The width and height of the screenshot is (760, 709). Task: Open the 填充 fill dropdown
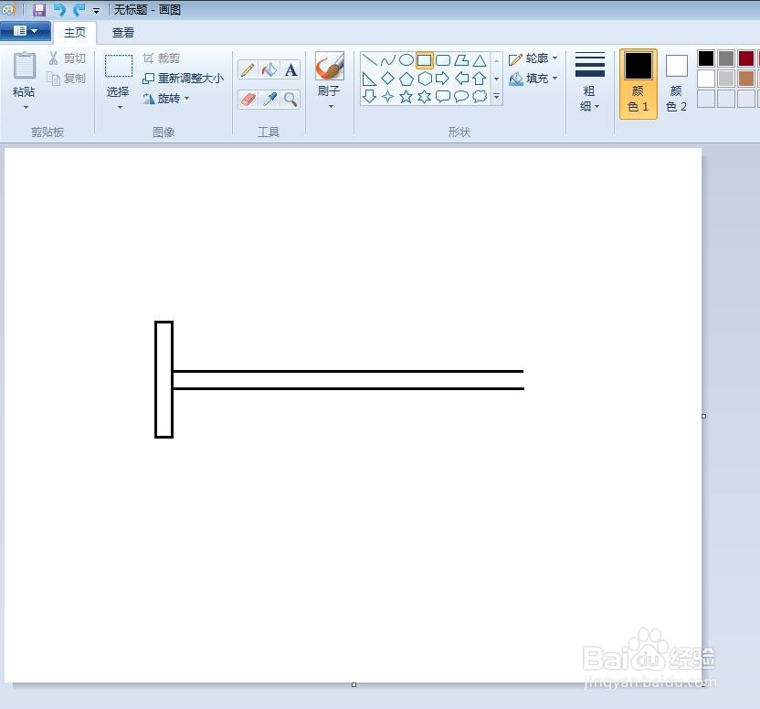[533, 78]
